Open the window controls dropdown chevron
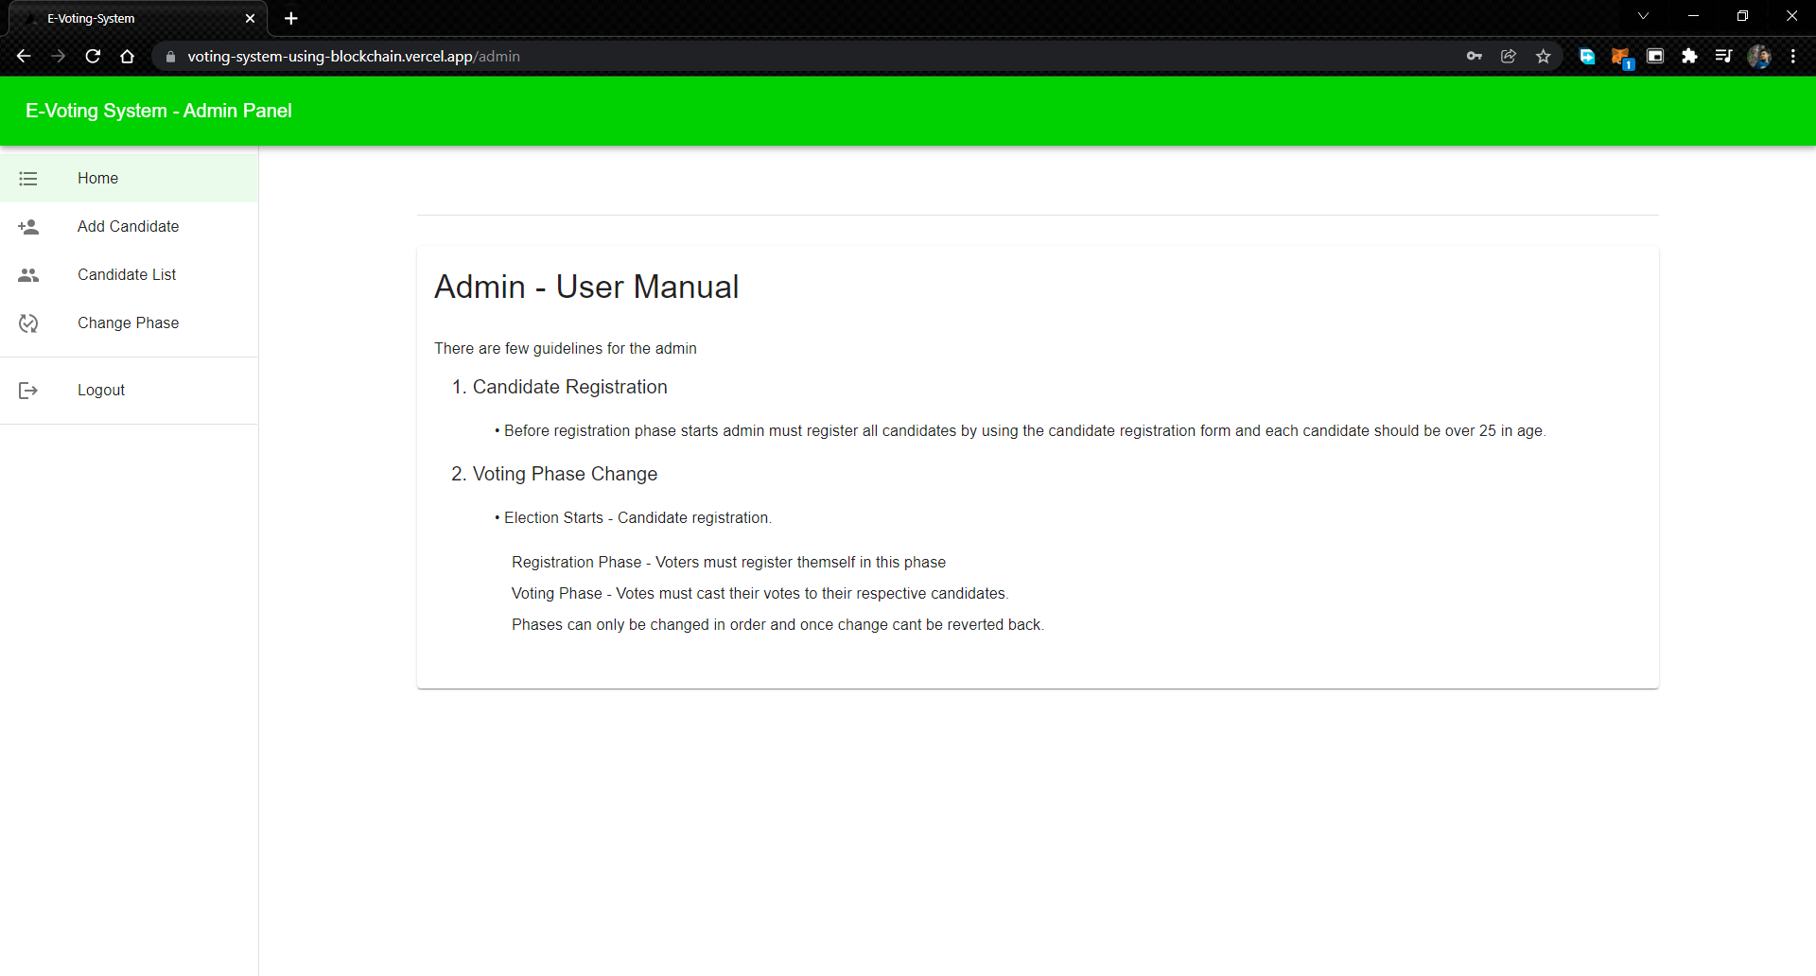This screenshot has width=1816, height=976. pyautogui.click(x=1644, y=15)
